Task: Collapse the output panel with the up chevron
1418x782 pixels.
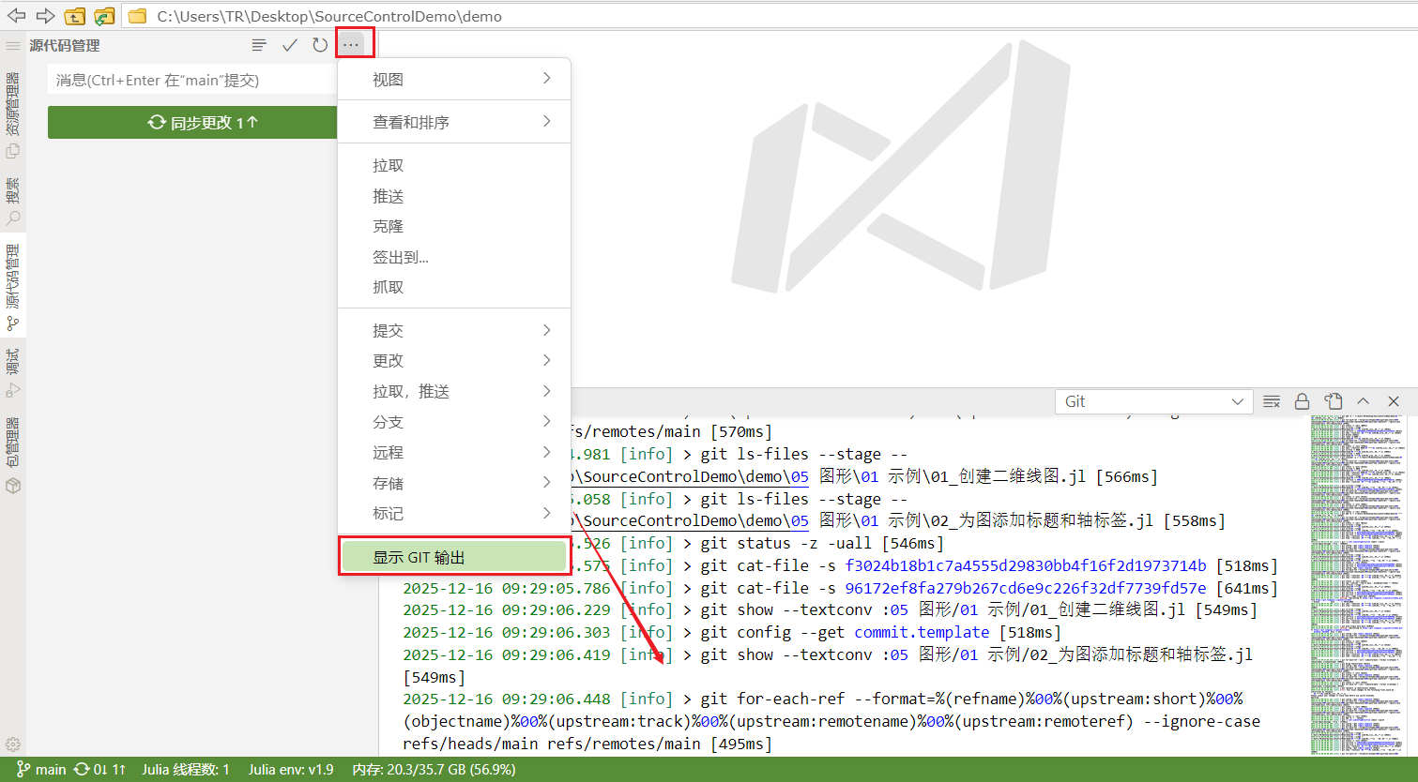Action: click(1363, 401)
